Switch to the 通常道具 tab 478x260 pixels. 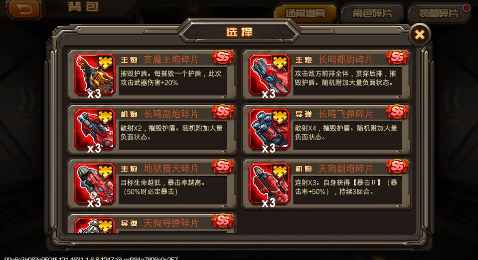(x=306, y=13)
